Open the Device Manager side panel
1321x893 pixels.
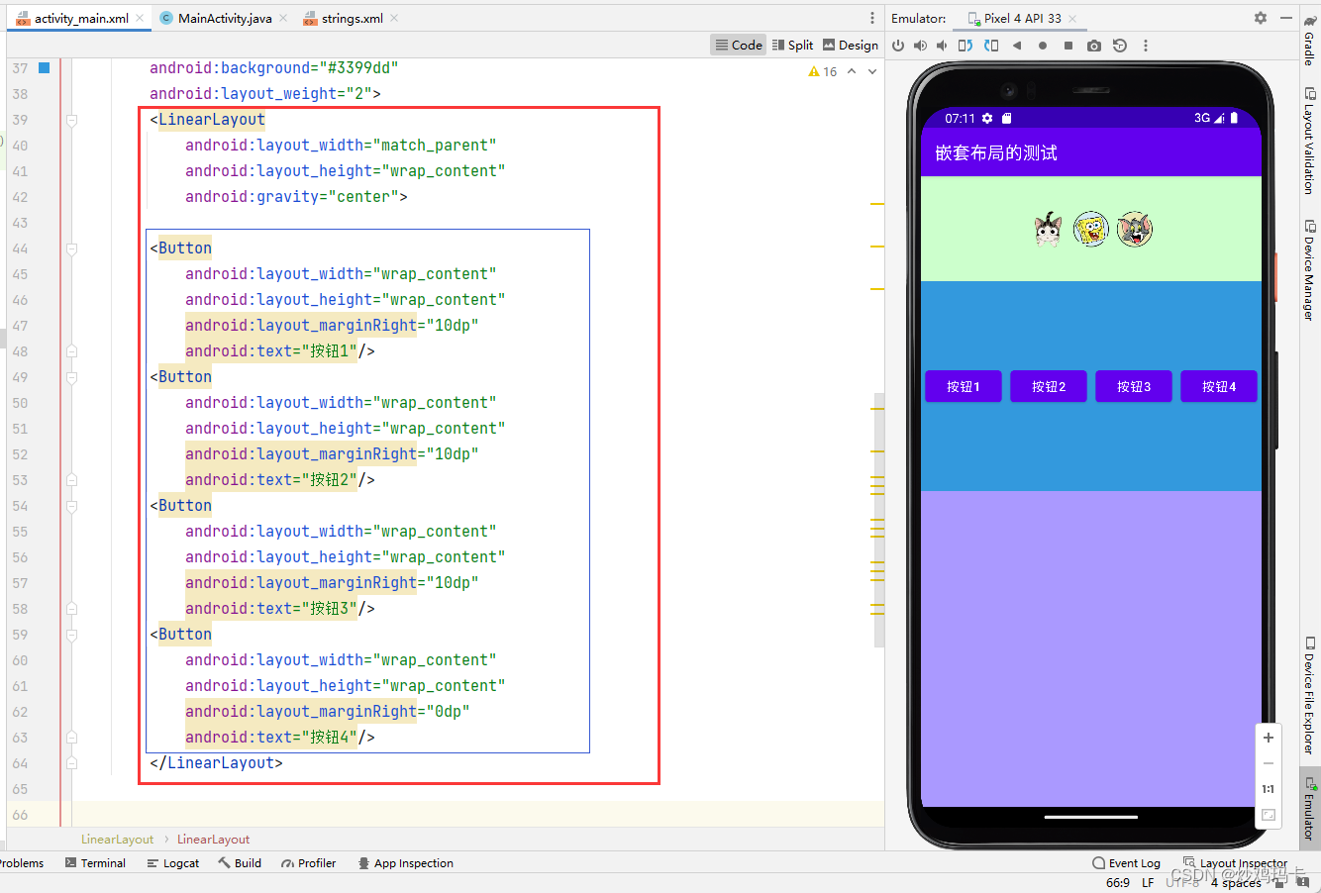point(1310,269)
